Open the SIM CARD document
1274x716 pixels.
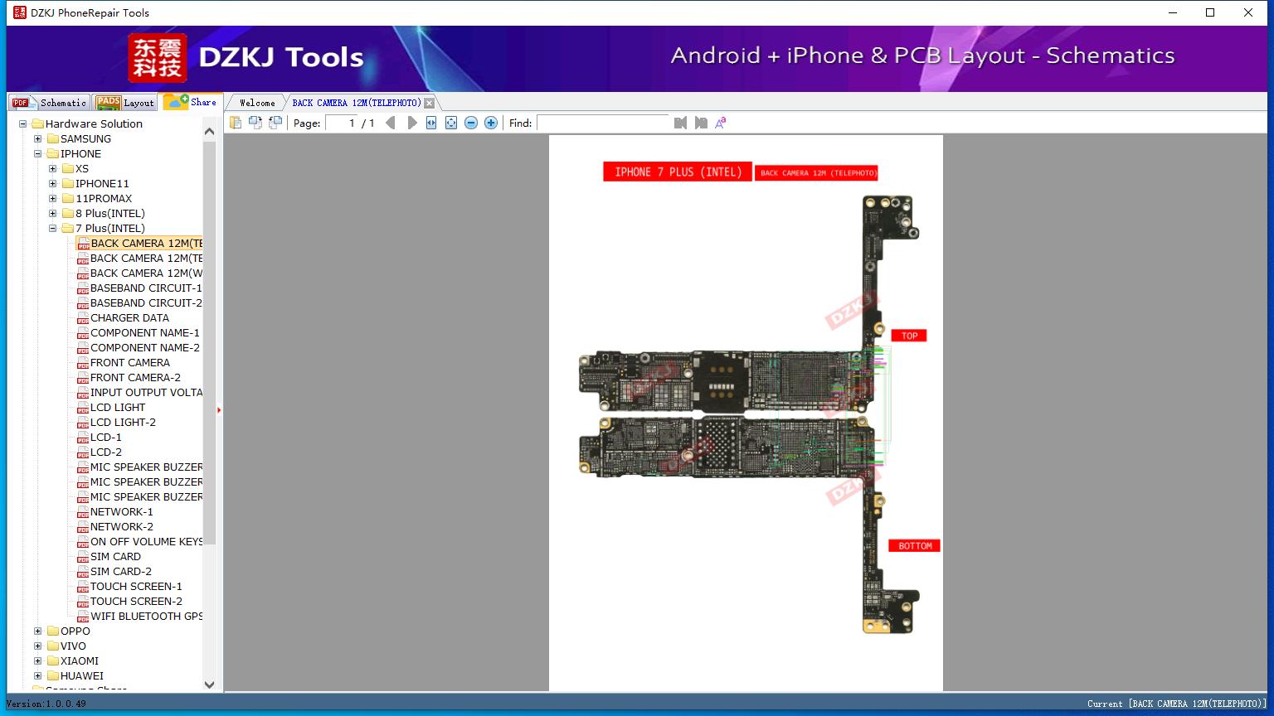pyautogui.click(x=115, y=556)
